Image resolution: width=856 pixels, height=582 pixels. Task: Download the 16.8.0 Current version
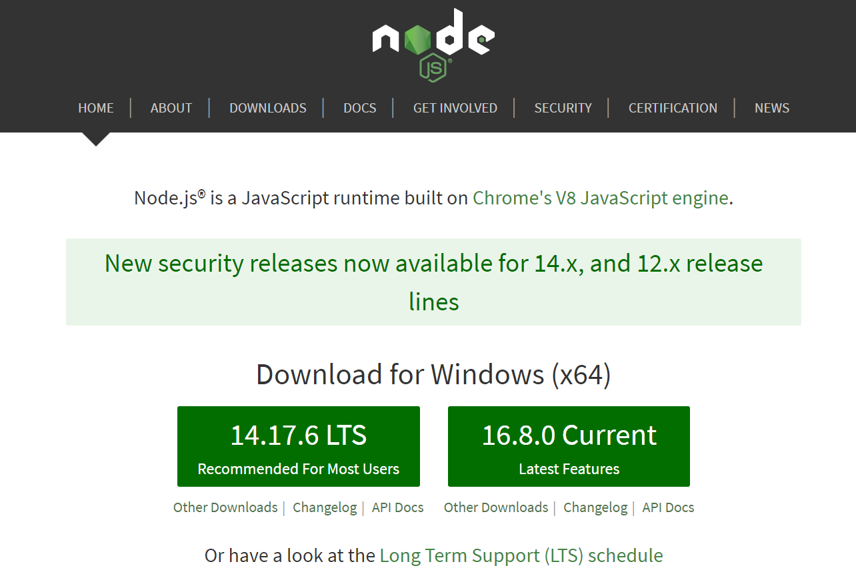[x=569, y=446]
